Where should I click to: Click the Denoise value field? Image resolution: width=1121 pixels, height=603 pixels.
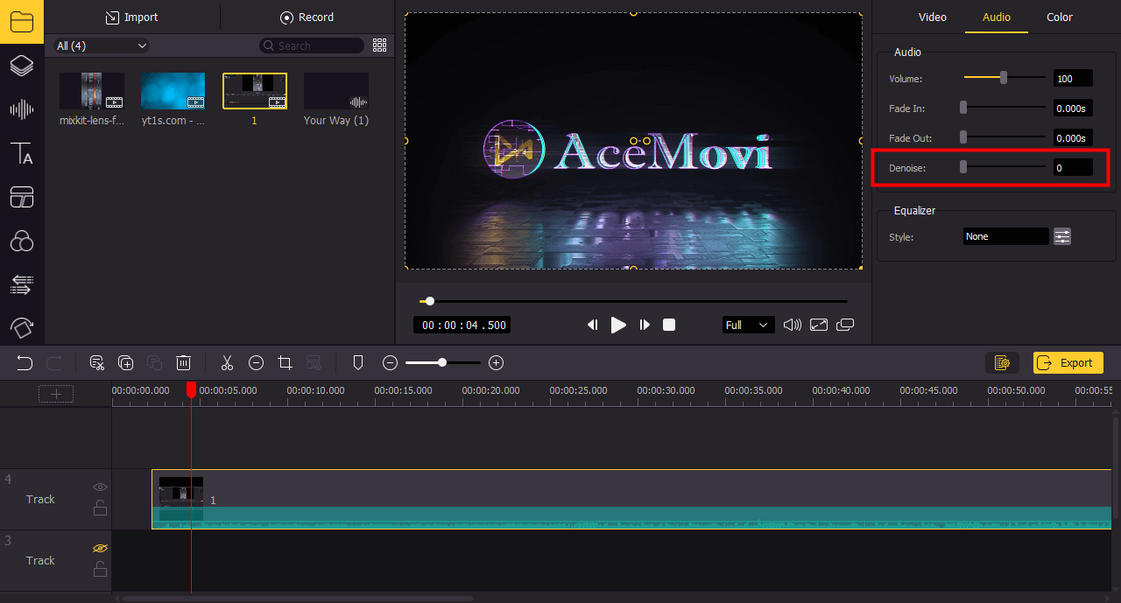point(1073,167)
